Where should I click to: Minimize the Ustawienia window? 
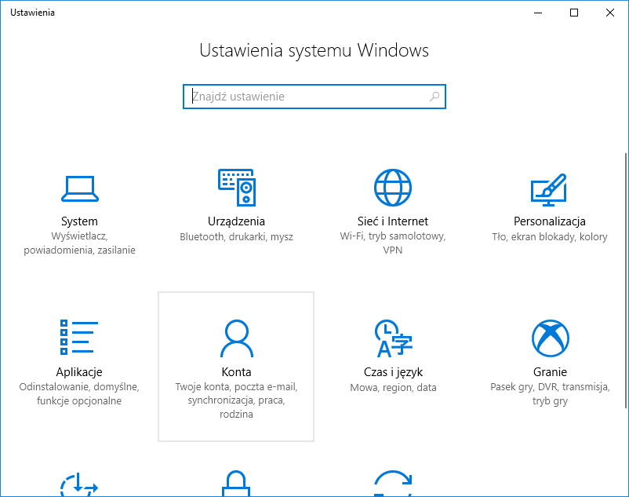click(538, 13)
